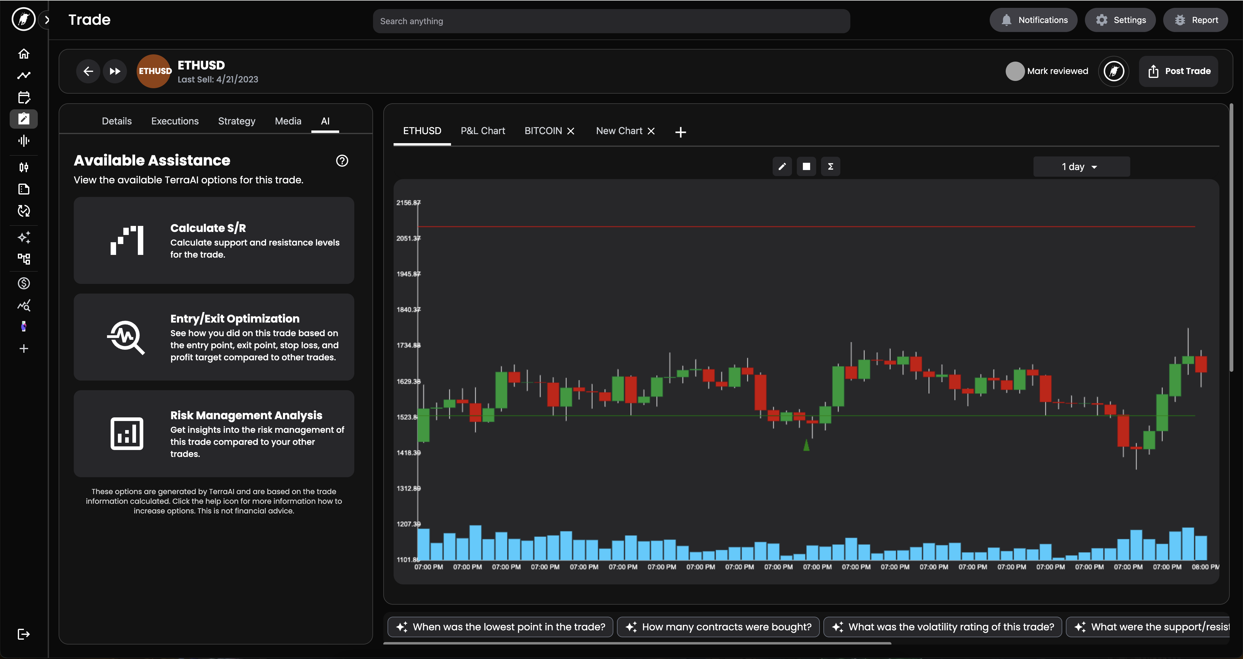This screenshot has width=1243, height=659.
Task: Open the trade journal calendar icon in sidebar
Action: [x=23, y=97]
